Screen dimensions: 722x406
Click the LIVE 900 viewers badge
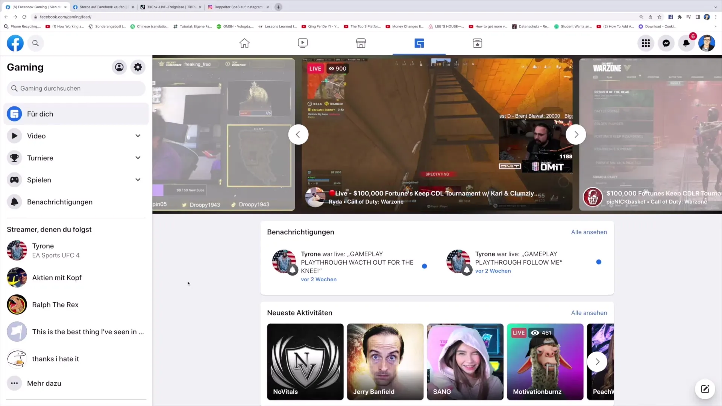point(328,68)
